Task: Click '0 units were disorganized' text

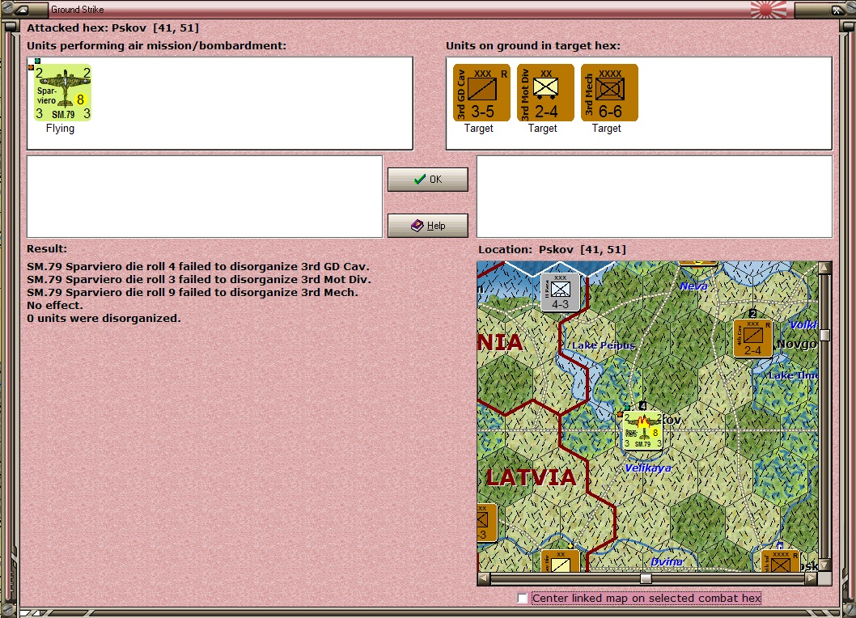Action: pyautogui.click(x=104, y=318)
